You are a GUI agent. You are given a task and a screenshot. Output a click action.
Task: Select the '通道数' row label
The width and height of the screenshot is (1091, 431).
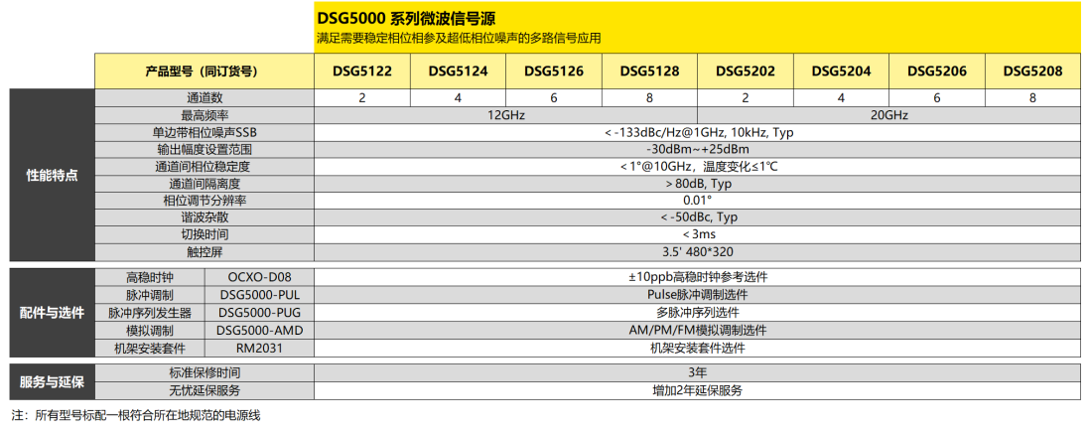[x=205, y=97]
